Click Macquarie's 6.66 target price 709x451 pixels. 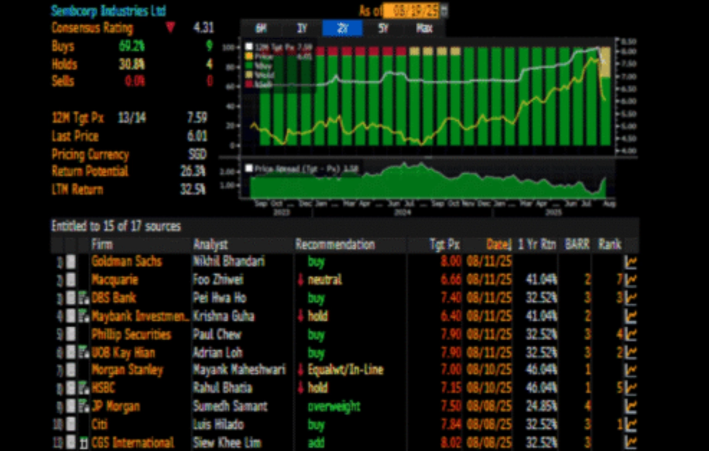pyautogui.click(x=451, y=280)
